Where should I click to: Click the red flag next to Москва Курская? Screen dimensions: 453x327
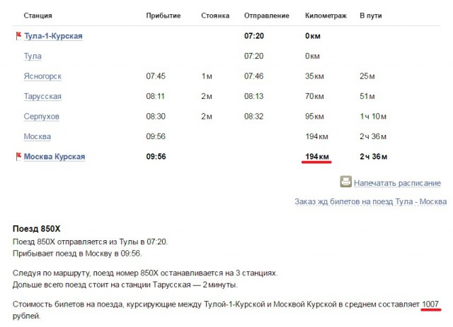coord(18,157)
